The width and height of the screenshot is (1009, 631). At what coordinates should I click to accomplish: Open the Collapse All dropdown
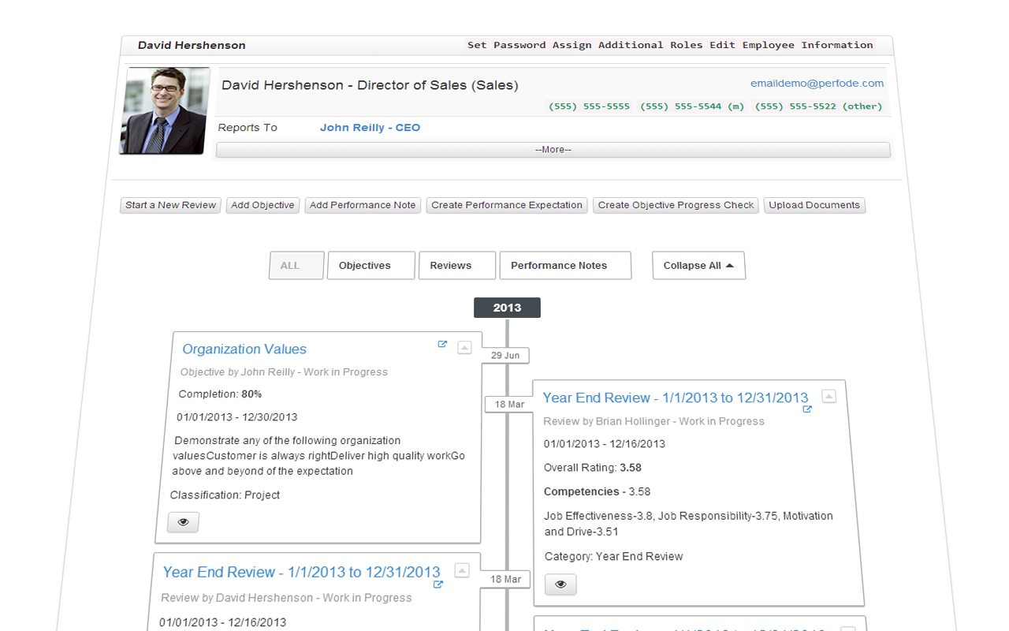coord(698,265)
